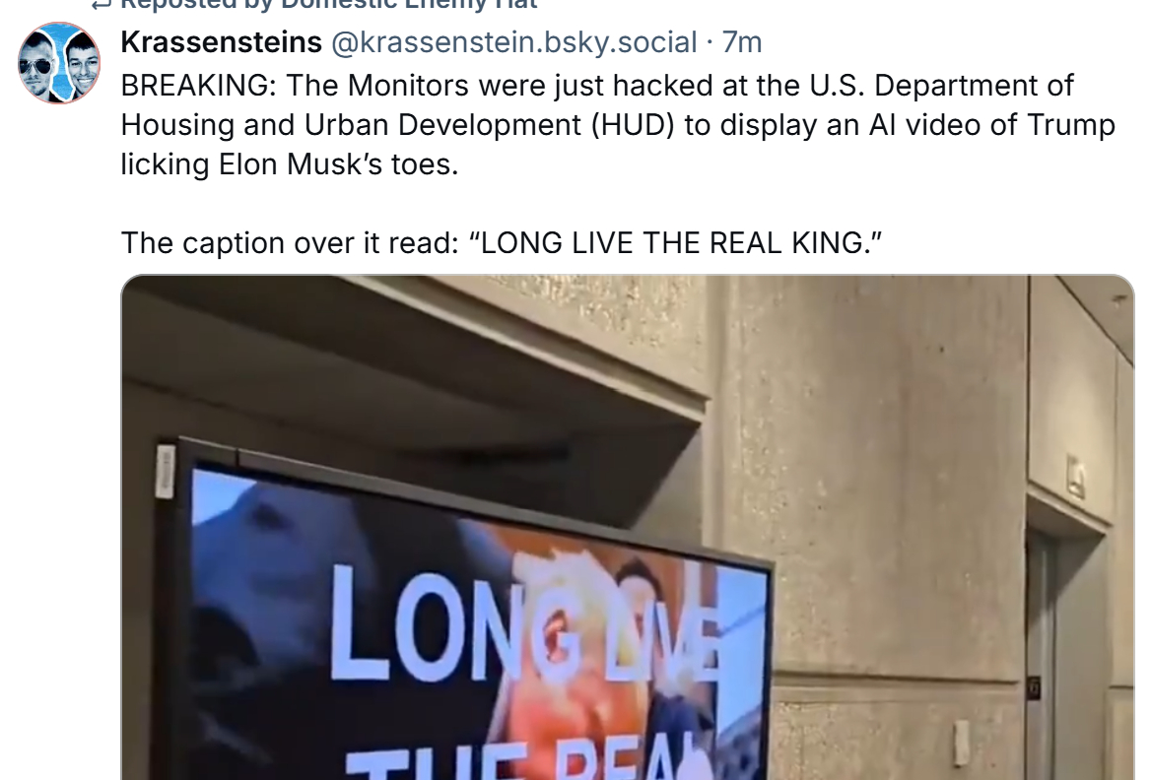
Task: Visit the @krassenstein.bsky.social handle link
Action: tap(513, 41)
